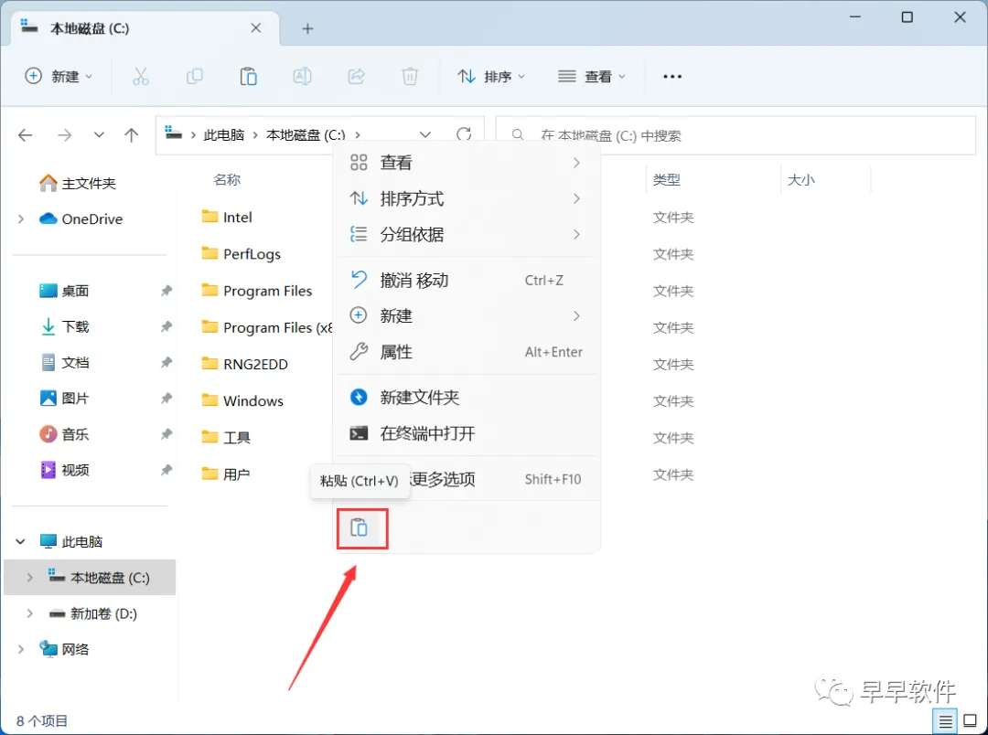Go forward with the right arrow

pyautogui.click(x=64, y=134)
